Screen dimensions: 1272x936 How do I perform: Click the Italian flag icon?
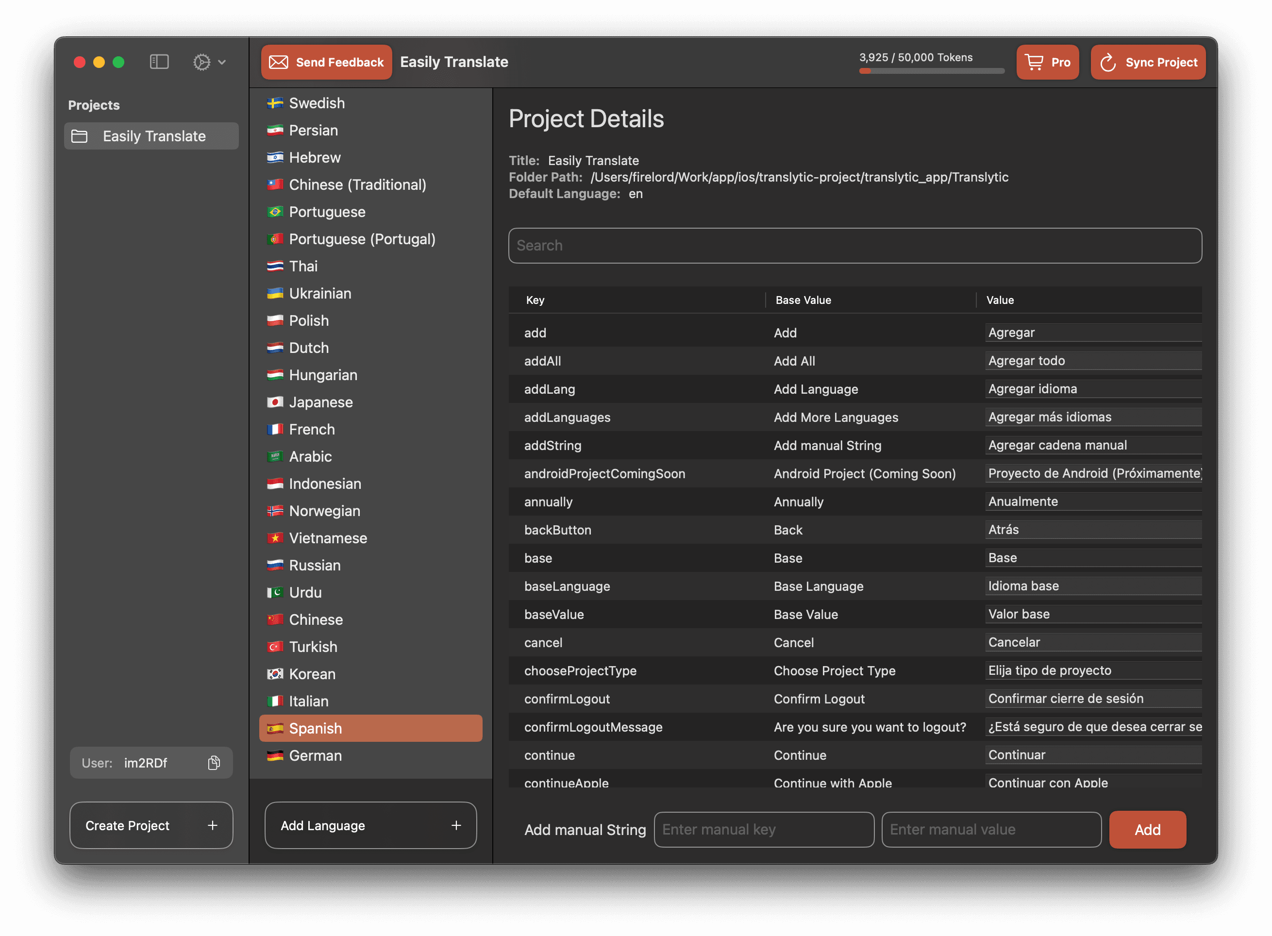(x=275, y=702)
